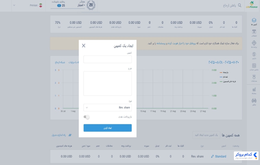The image size is (260, 165).
Task: Open the Campaigns section in the sidebar
Action: (254, 22)
